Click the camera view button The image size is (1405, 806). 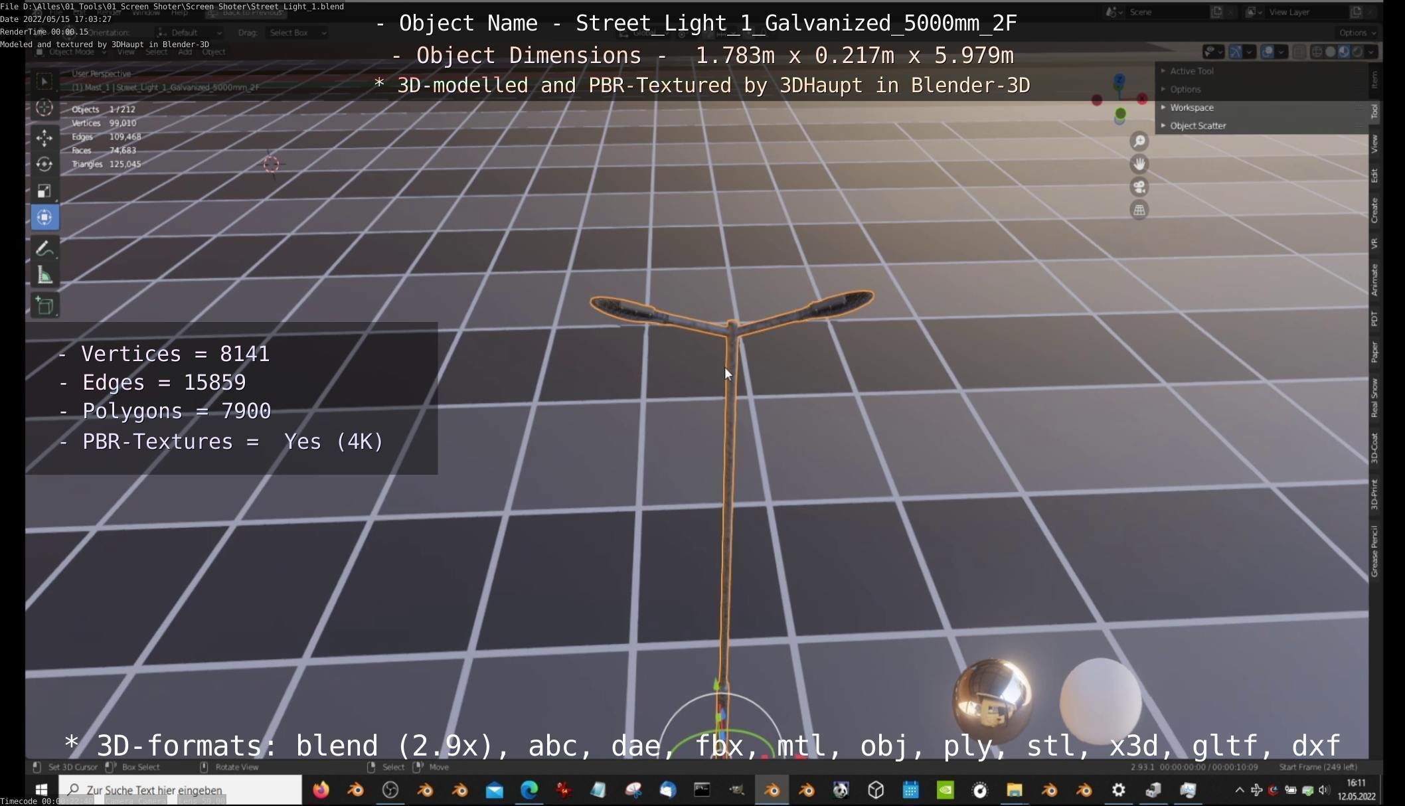1139,187
